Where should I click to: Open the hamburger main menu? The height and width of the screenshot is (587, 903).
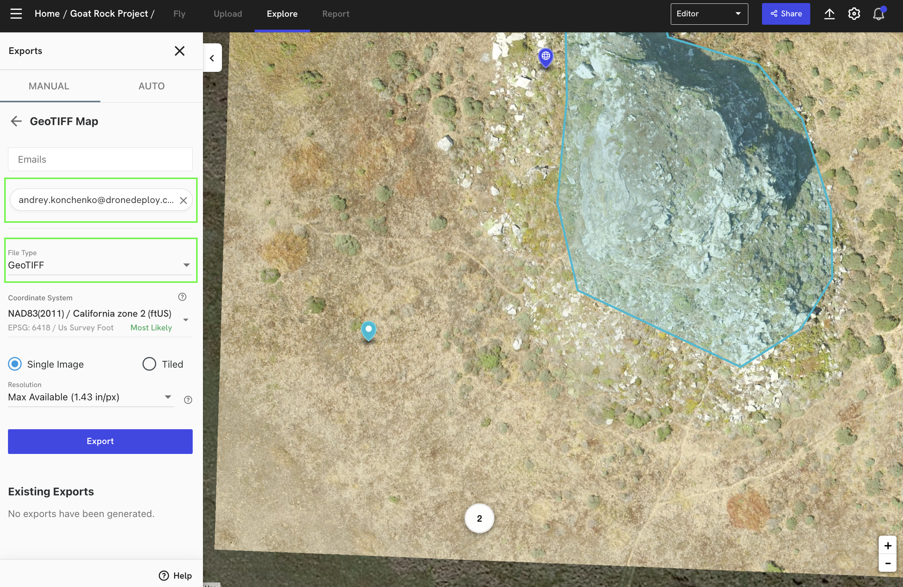click(16, 14)
